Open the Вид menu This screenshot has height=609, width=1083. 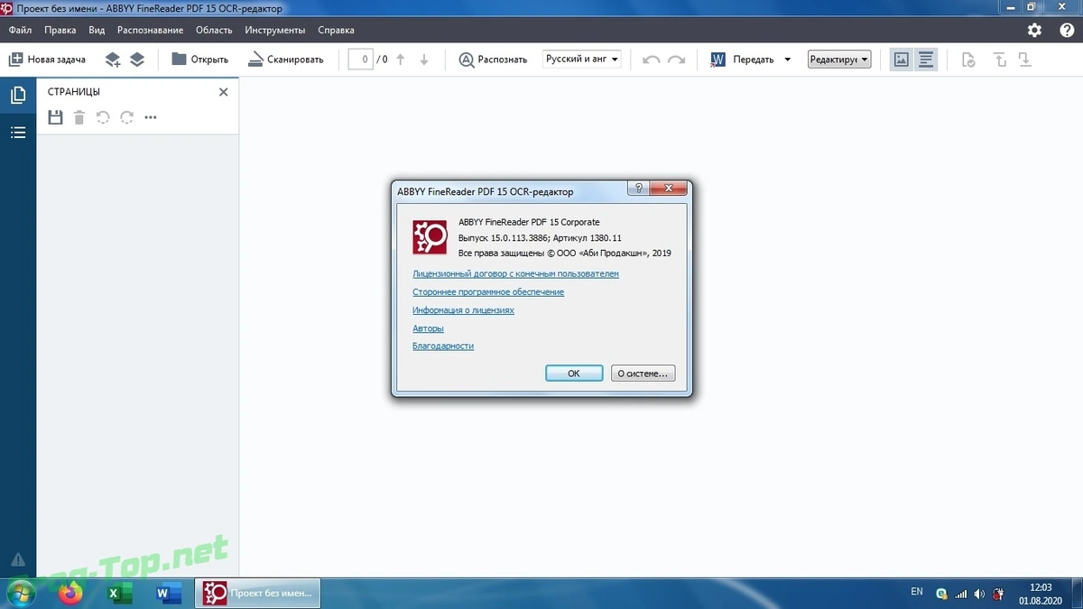pyautogui.click(x=97, y=30)
